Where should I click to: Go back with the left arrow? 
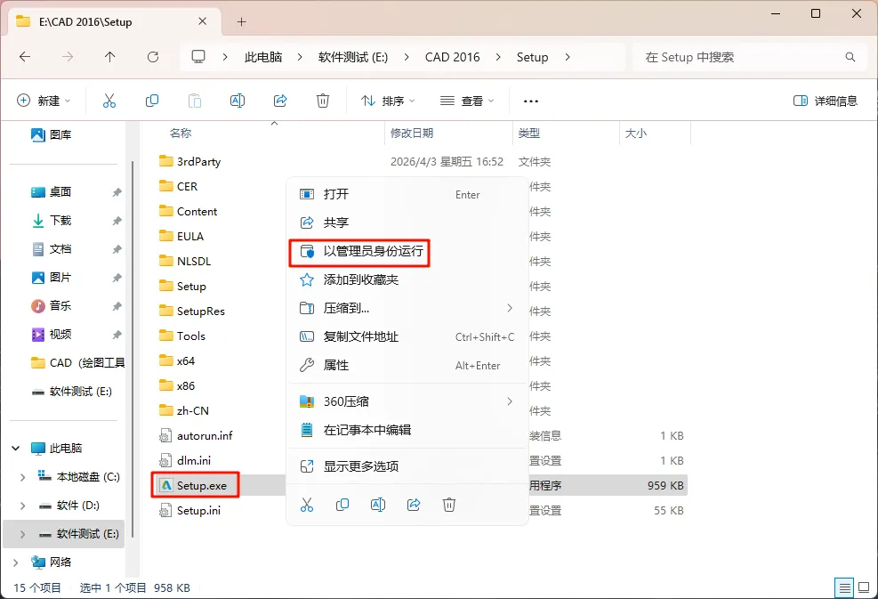[25, 57]
